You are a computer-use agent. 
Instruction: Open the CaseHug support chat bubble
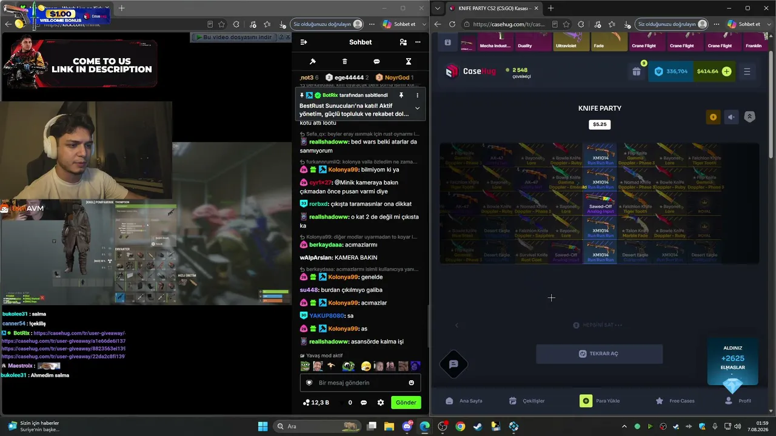coord(453,365)
